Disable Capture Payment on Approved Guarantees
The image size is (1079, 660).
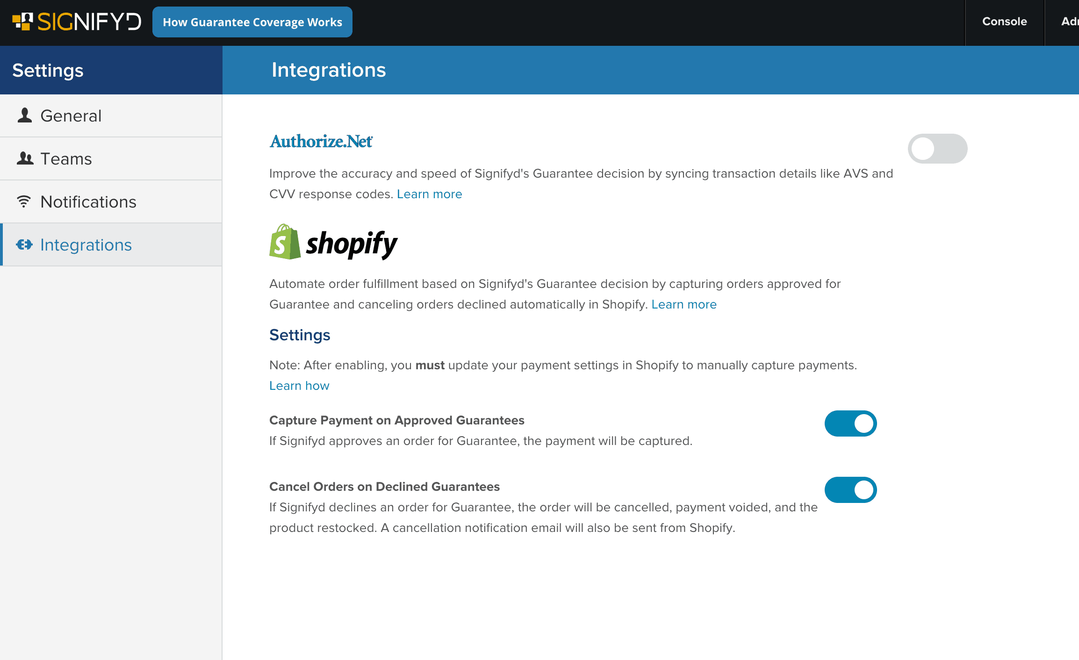(x=850, y=423)
